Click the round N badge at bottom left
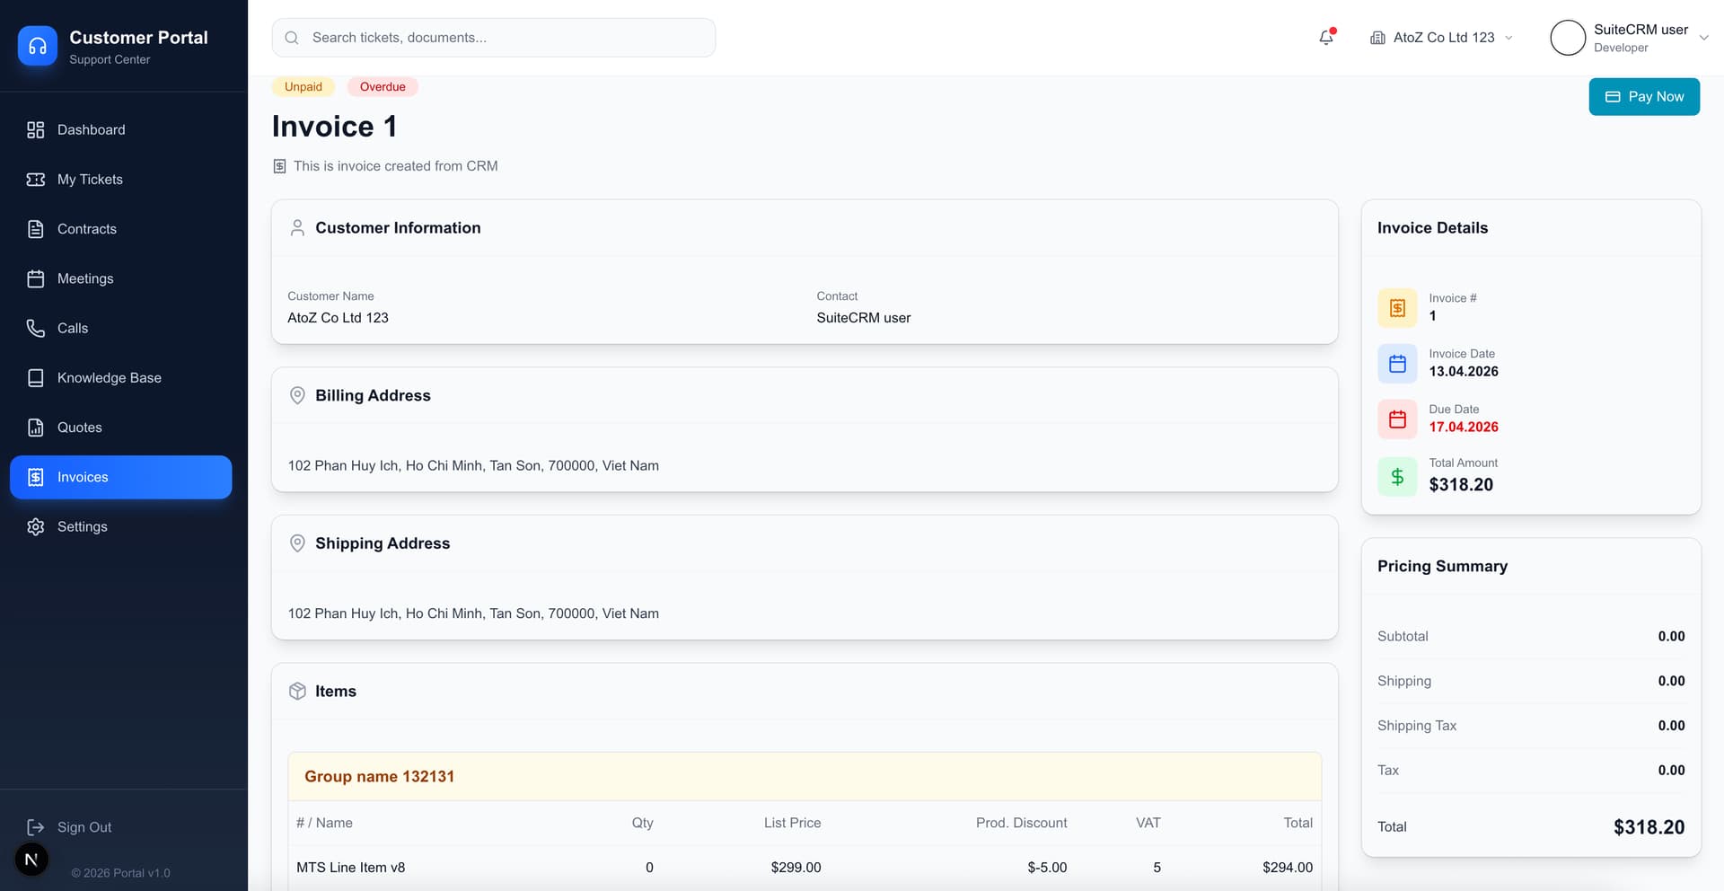Image resolution: width=1724 pixels, height=891 pixels. [31, 860]
